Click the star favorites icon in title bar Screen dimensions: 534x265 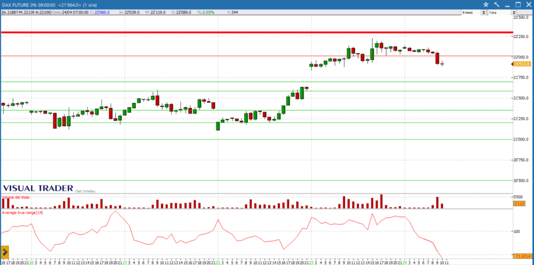pyautogui.click(x=486, y=4)
